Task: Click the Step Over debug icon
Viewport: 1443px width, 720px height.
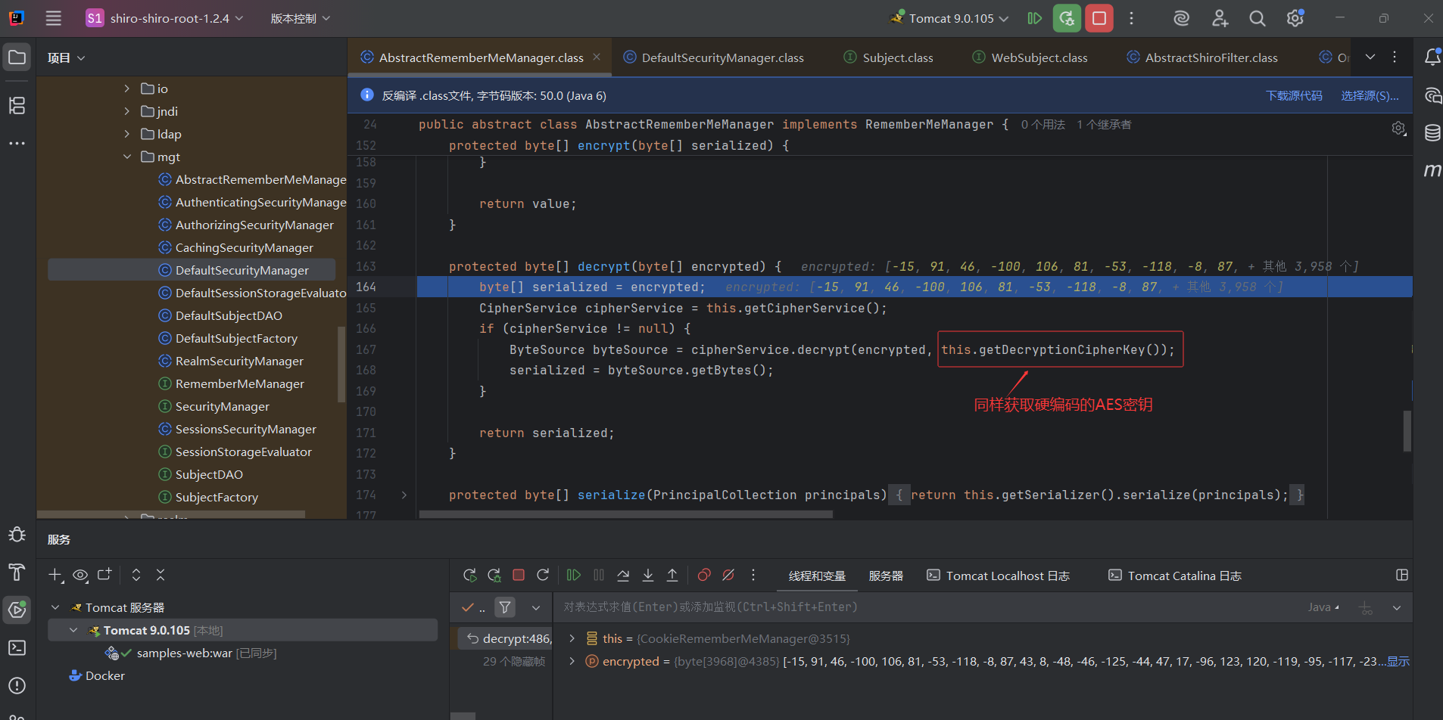Action: (x=623, y=576)
